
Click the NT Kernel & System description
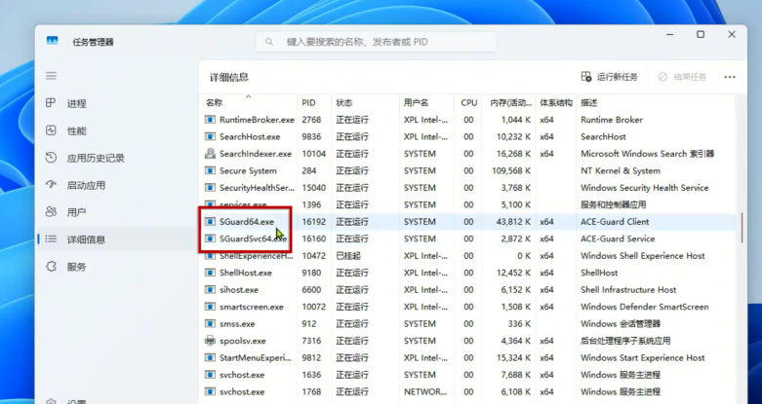(621, 170)
